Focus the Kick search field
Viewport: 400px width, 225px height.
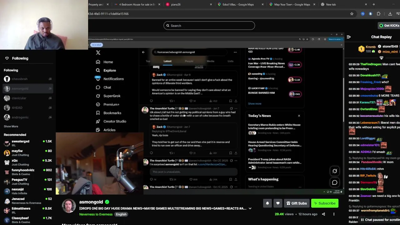click(x=209, y=26)
